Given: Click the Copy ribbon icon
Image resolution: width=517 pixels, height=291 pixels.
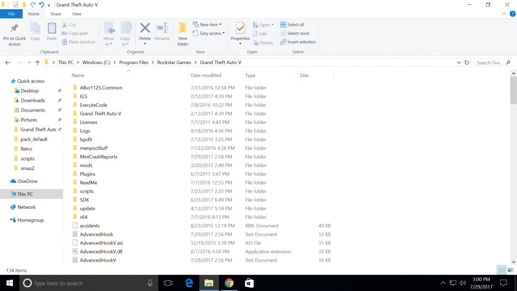Looking at the screenshot, I should (35, 28).
